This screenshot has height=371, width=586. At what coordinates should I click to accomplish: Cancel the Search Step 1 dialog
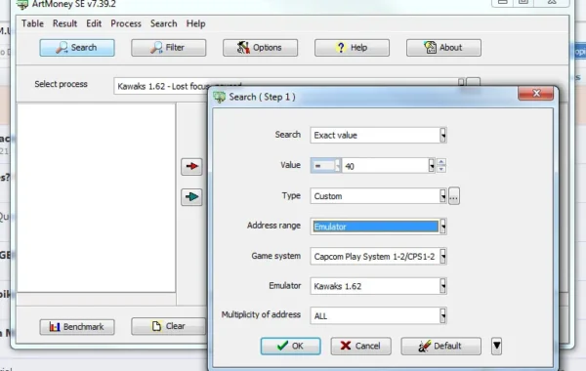[x=360, y=346]
